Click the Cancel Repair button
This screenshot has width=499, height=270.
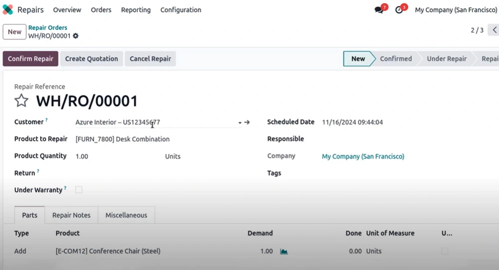pos(150,58)
